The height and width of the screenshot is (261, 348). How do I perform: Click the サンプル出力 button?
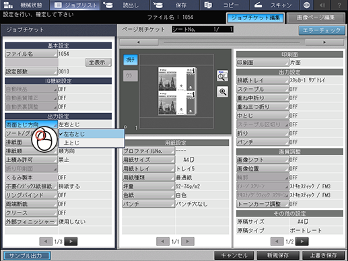point(27,256)
